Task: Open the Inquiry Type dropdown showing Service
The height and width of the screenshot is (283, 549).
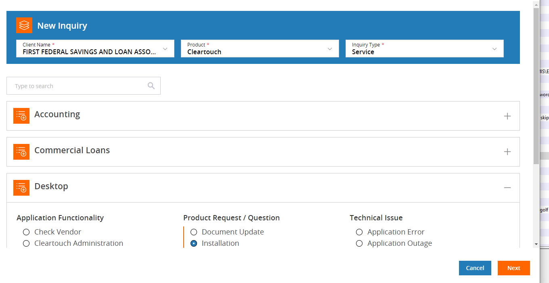Action: pos(425,49)
